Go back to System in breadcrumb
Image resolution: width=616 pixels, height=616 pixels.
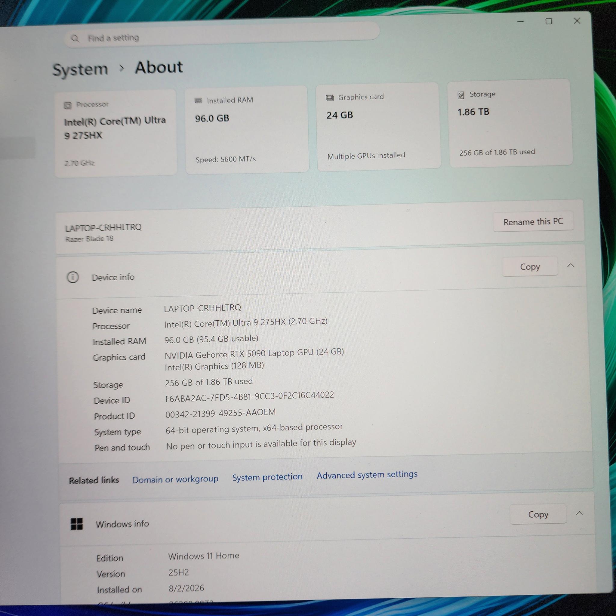click(80, 69)
